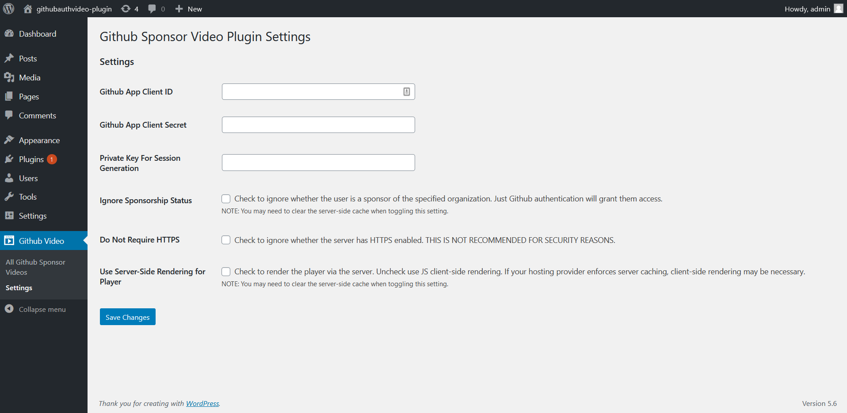Focus the Github App Client Secret field
The width and height of the screenshot is (847, 413).
coord(318,125)
